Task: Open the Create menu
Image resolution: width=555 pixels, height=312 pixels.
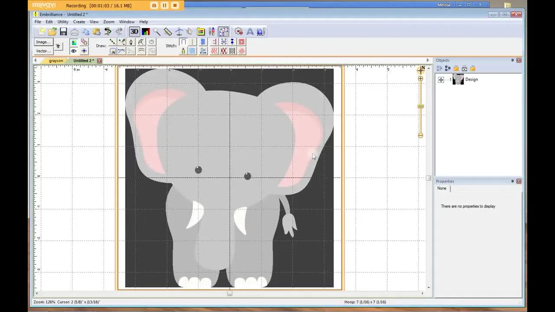Action: coord(79,22)
